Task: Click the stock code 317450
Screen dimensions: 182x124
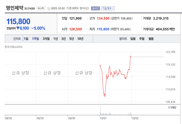Action: [x=30, y=9]
